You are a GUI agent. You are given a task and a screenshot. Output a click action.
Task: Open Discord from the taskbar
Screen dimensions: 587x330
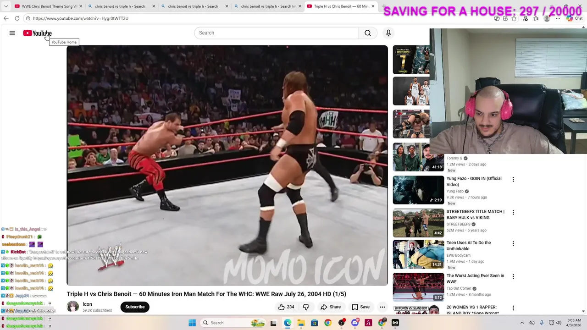pyautogui.click(x=355, y=323)
